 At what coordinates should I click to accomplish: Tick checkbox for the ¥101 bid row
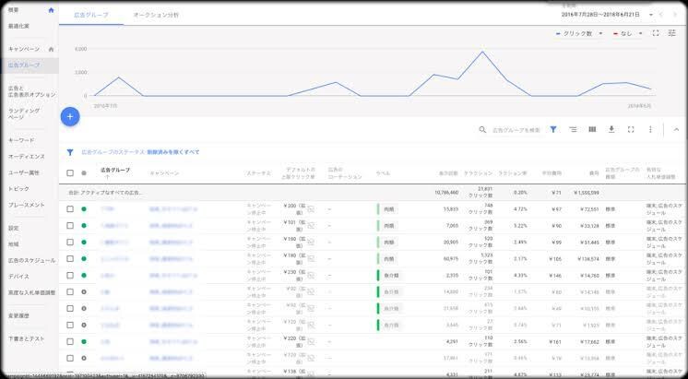click(70, 226)
